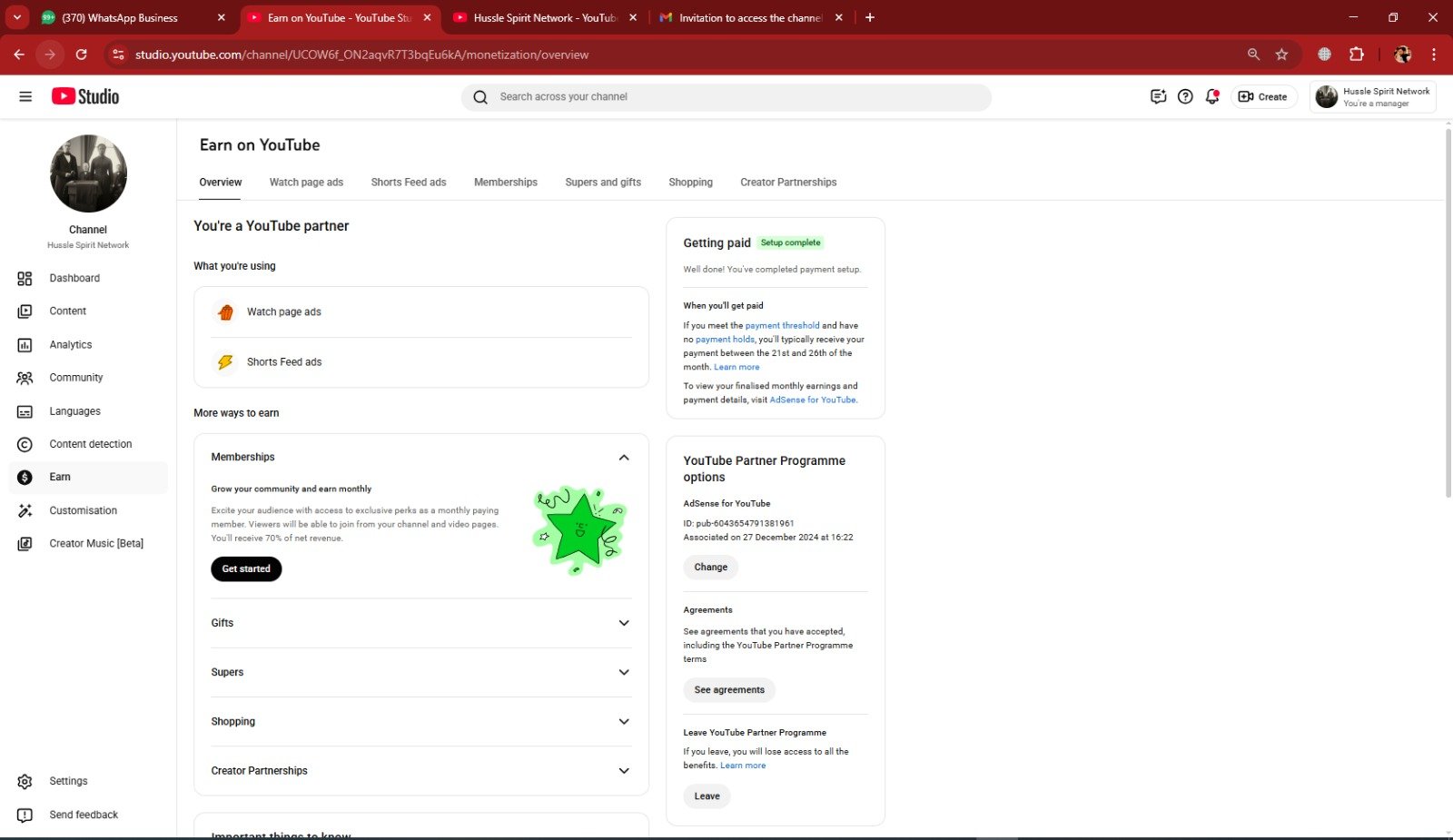Image resolution: width=1453 pixels, height=840 pixels.
Task: Click the channel profile picture thumbnail
Action: tap(88, 173)
